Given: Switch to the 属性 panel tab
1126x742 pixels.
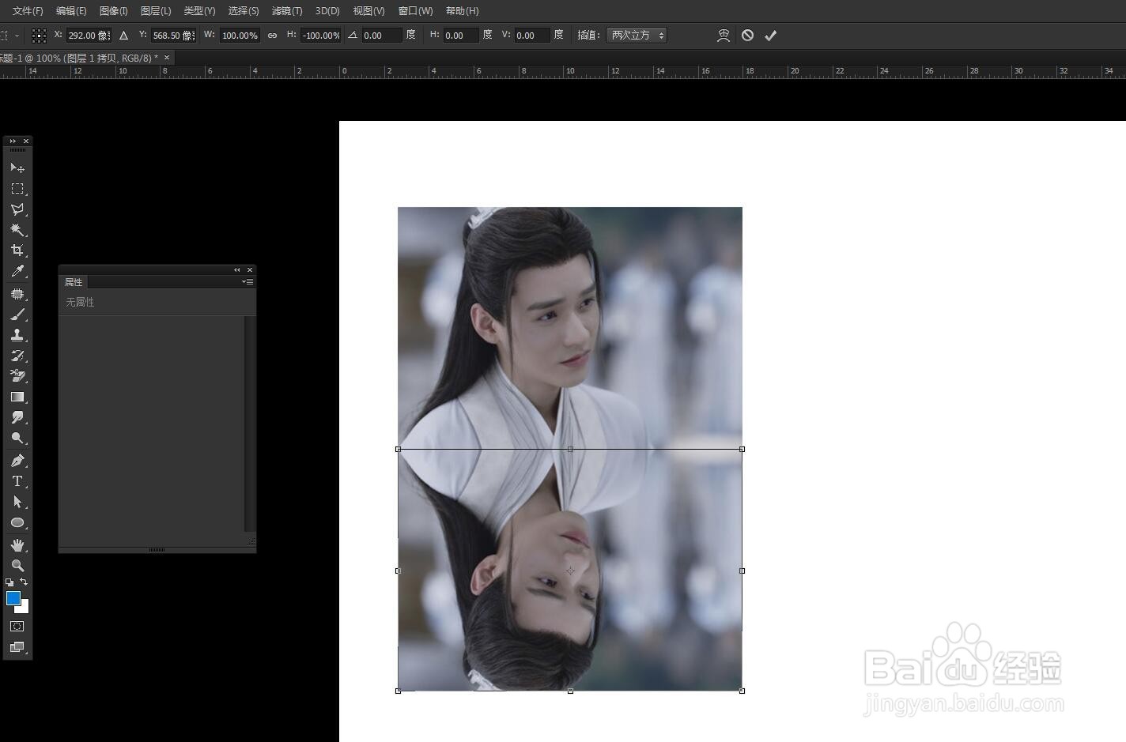Looking at the screenshot, I should click(74, 282).
